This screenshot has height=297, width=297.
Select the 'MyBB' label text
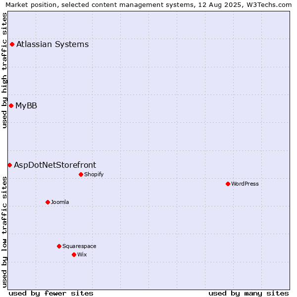pyautogui.click(x=26, y=106)
